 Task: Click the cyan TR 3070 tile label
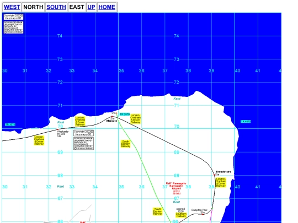tap(125, 115)
